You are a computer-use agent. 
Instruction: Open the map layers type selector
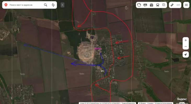click(164, 5)
